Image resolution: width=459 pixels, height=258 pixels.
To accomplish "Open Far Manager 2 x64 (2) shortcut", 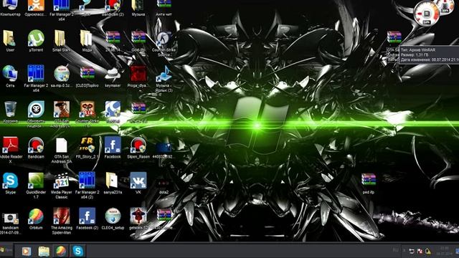I will click(87, 181).
